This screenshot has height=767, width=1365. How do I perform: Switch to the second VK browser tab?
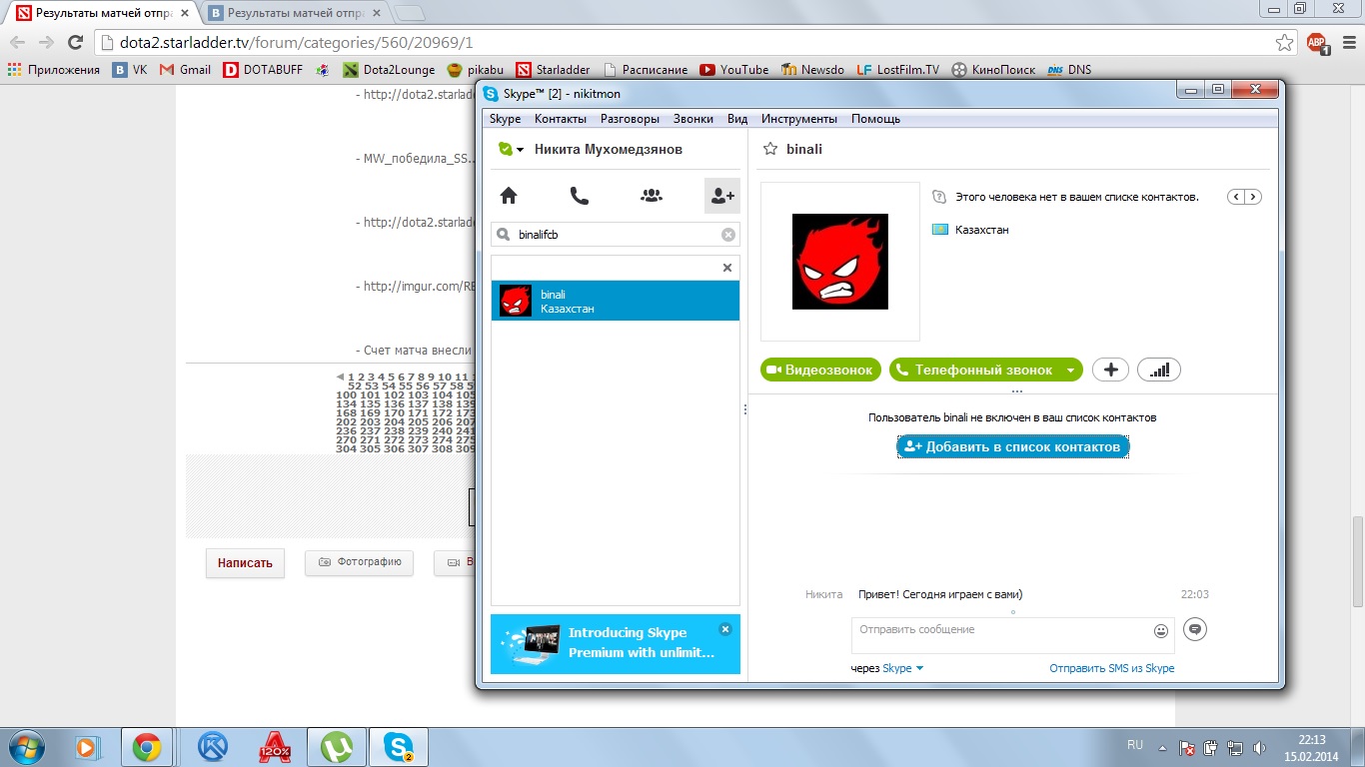point(295,14)
